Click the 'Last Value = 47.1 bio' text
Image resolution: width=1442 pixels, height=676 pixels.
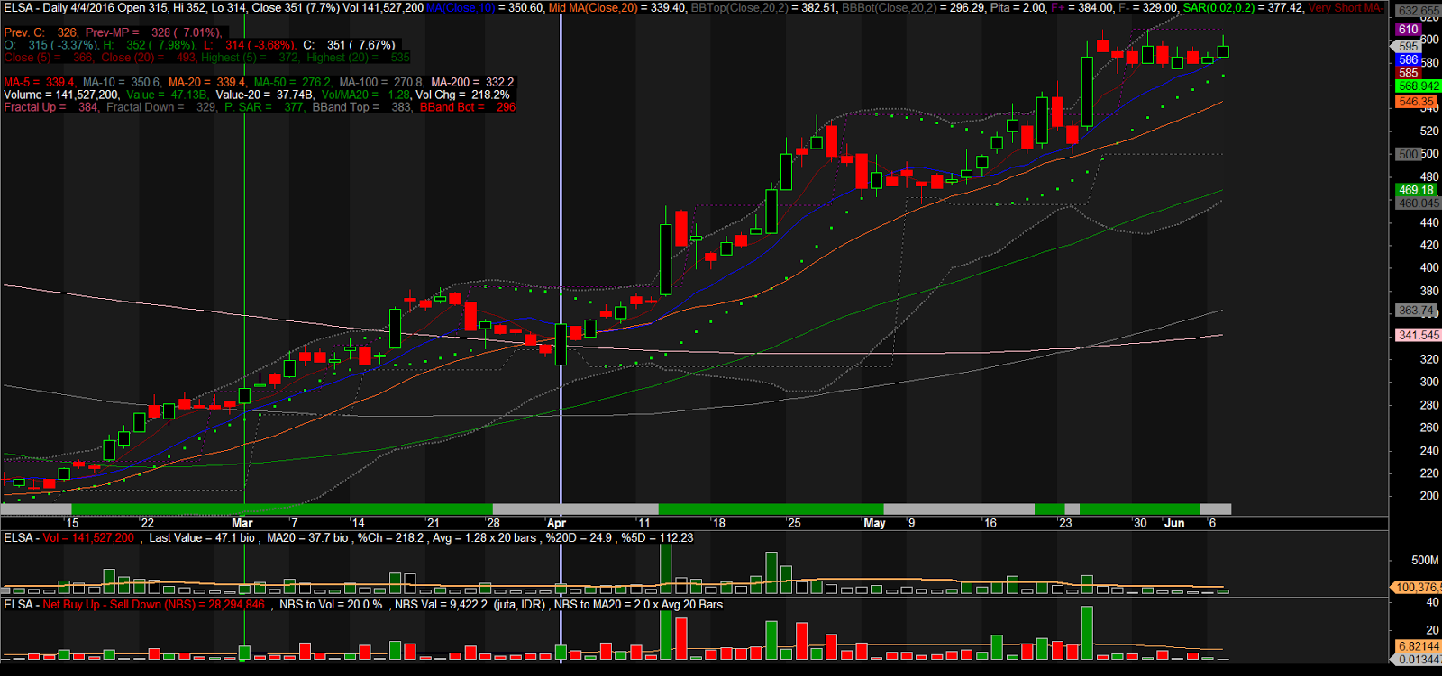pos(203,538)
